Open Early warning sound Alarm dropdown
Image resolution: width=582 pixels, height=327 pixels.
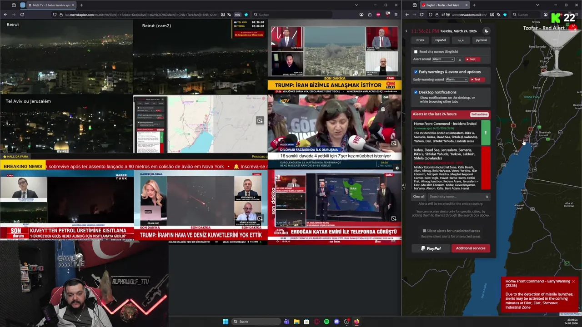pos(457,79)
